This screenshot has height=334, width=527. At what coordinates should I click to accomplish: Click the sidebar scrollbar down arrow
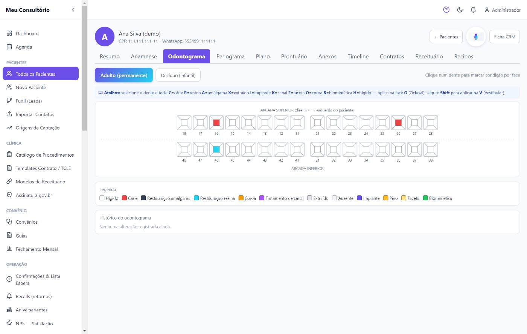coord(84,331)
